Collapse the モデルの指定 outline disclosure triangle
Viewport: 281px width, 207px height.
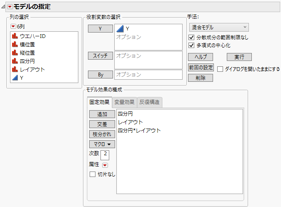4,7
